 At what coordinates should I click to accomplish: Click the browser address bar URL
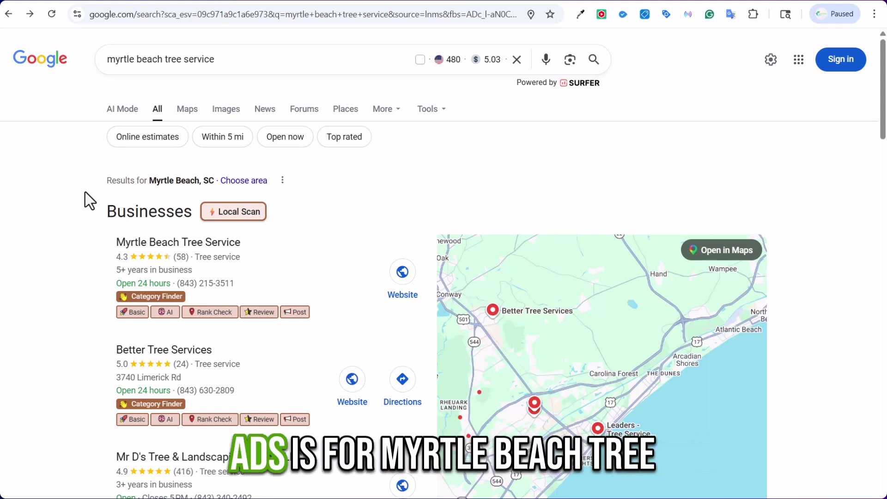click(303, 14)
